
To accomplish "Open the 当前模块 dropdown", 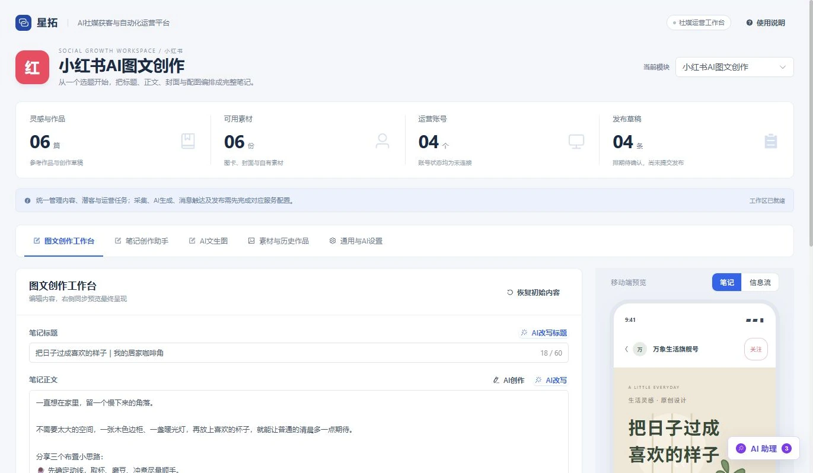I will (x=734, y=67).
